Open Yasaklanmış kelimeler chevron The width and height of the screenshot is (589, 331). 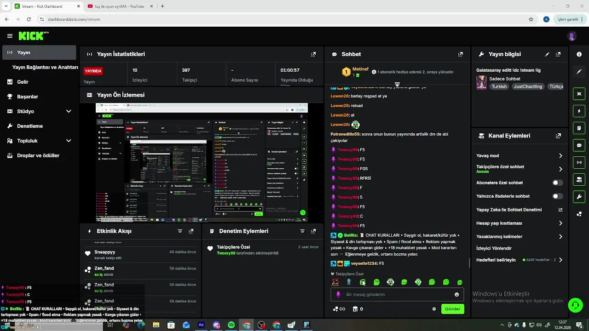coord(560,237)
